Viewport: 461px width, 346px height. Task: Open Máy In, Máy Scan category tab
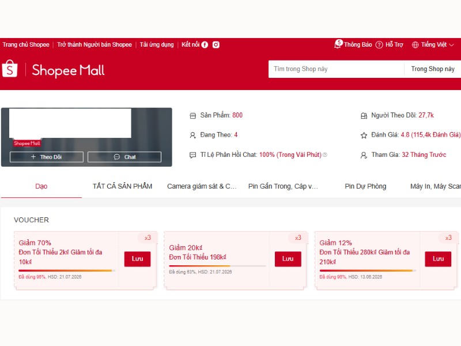pyautogui.click(x=436, y=186)
